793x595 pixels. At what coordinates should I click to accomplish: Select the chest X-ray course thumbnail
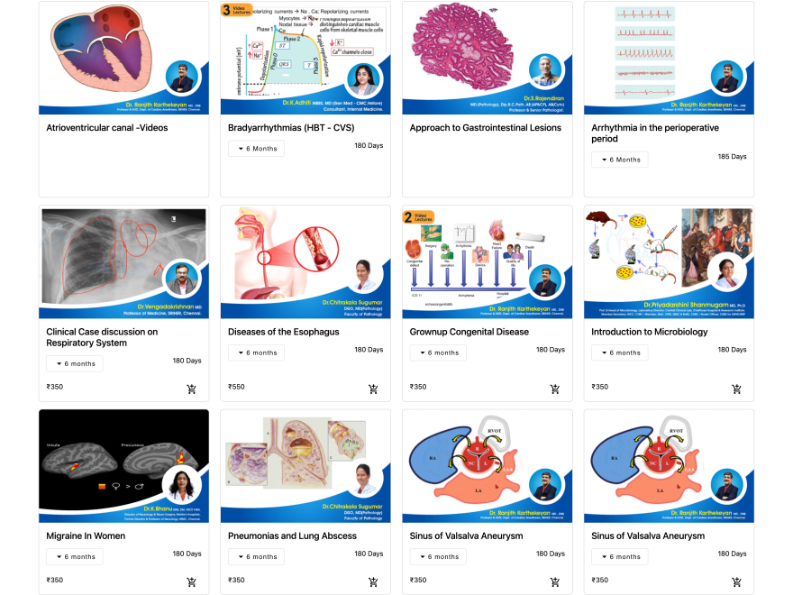click(x=124, y=262)
